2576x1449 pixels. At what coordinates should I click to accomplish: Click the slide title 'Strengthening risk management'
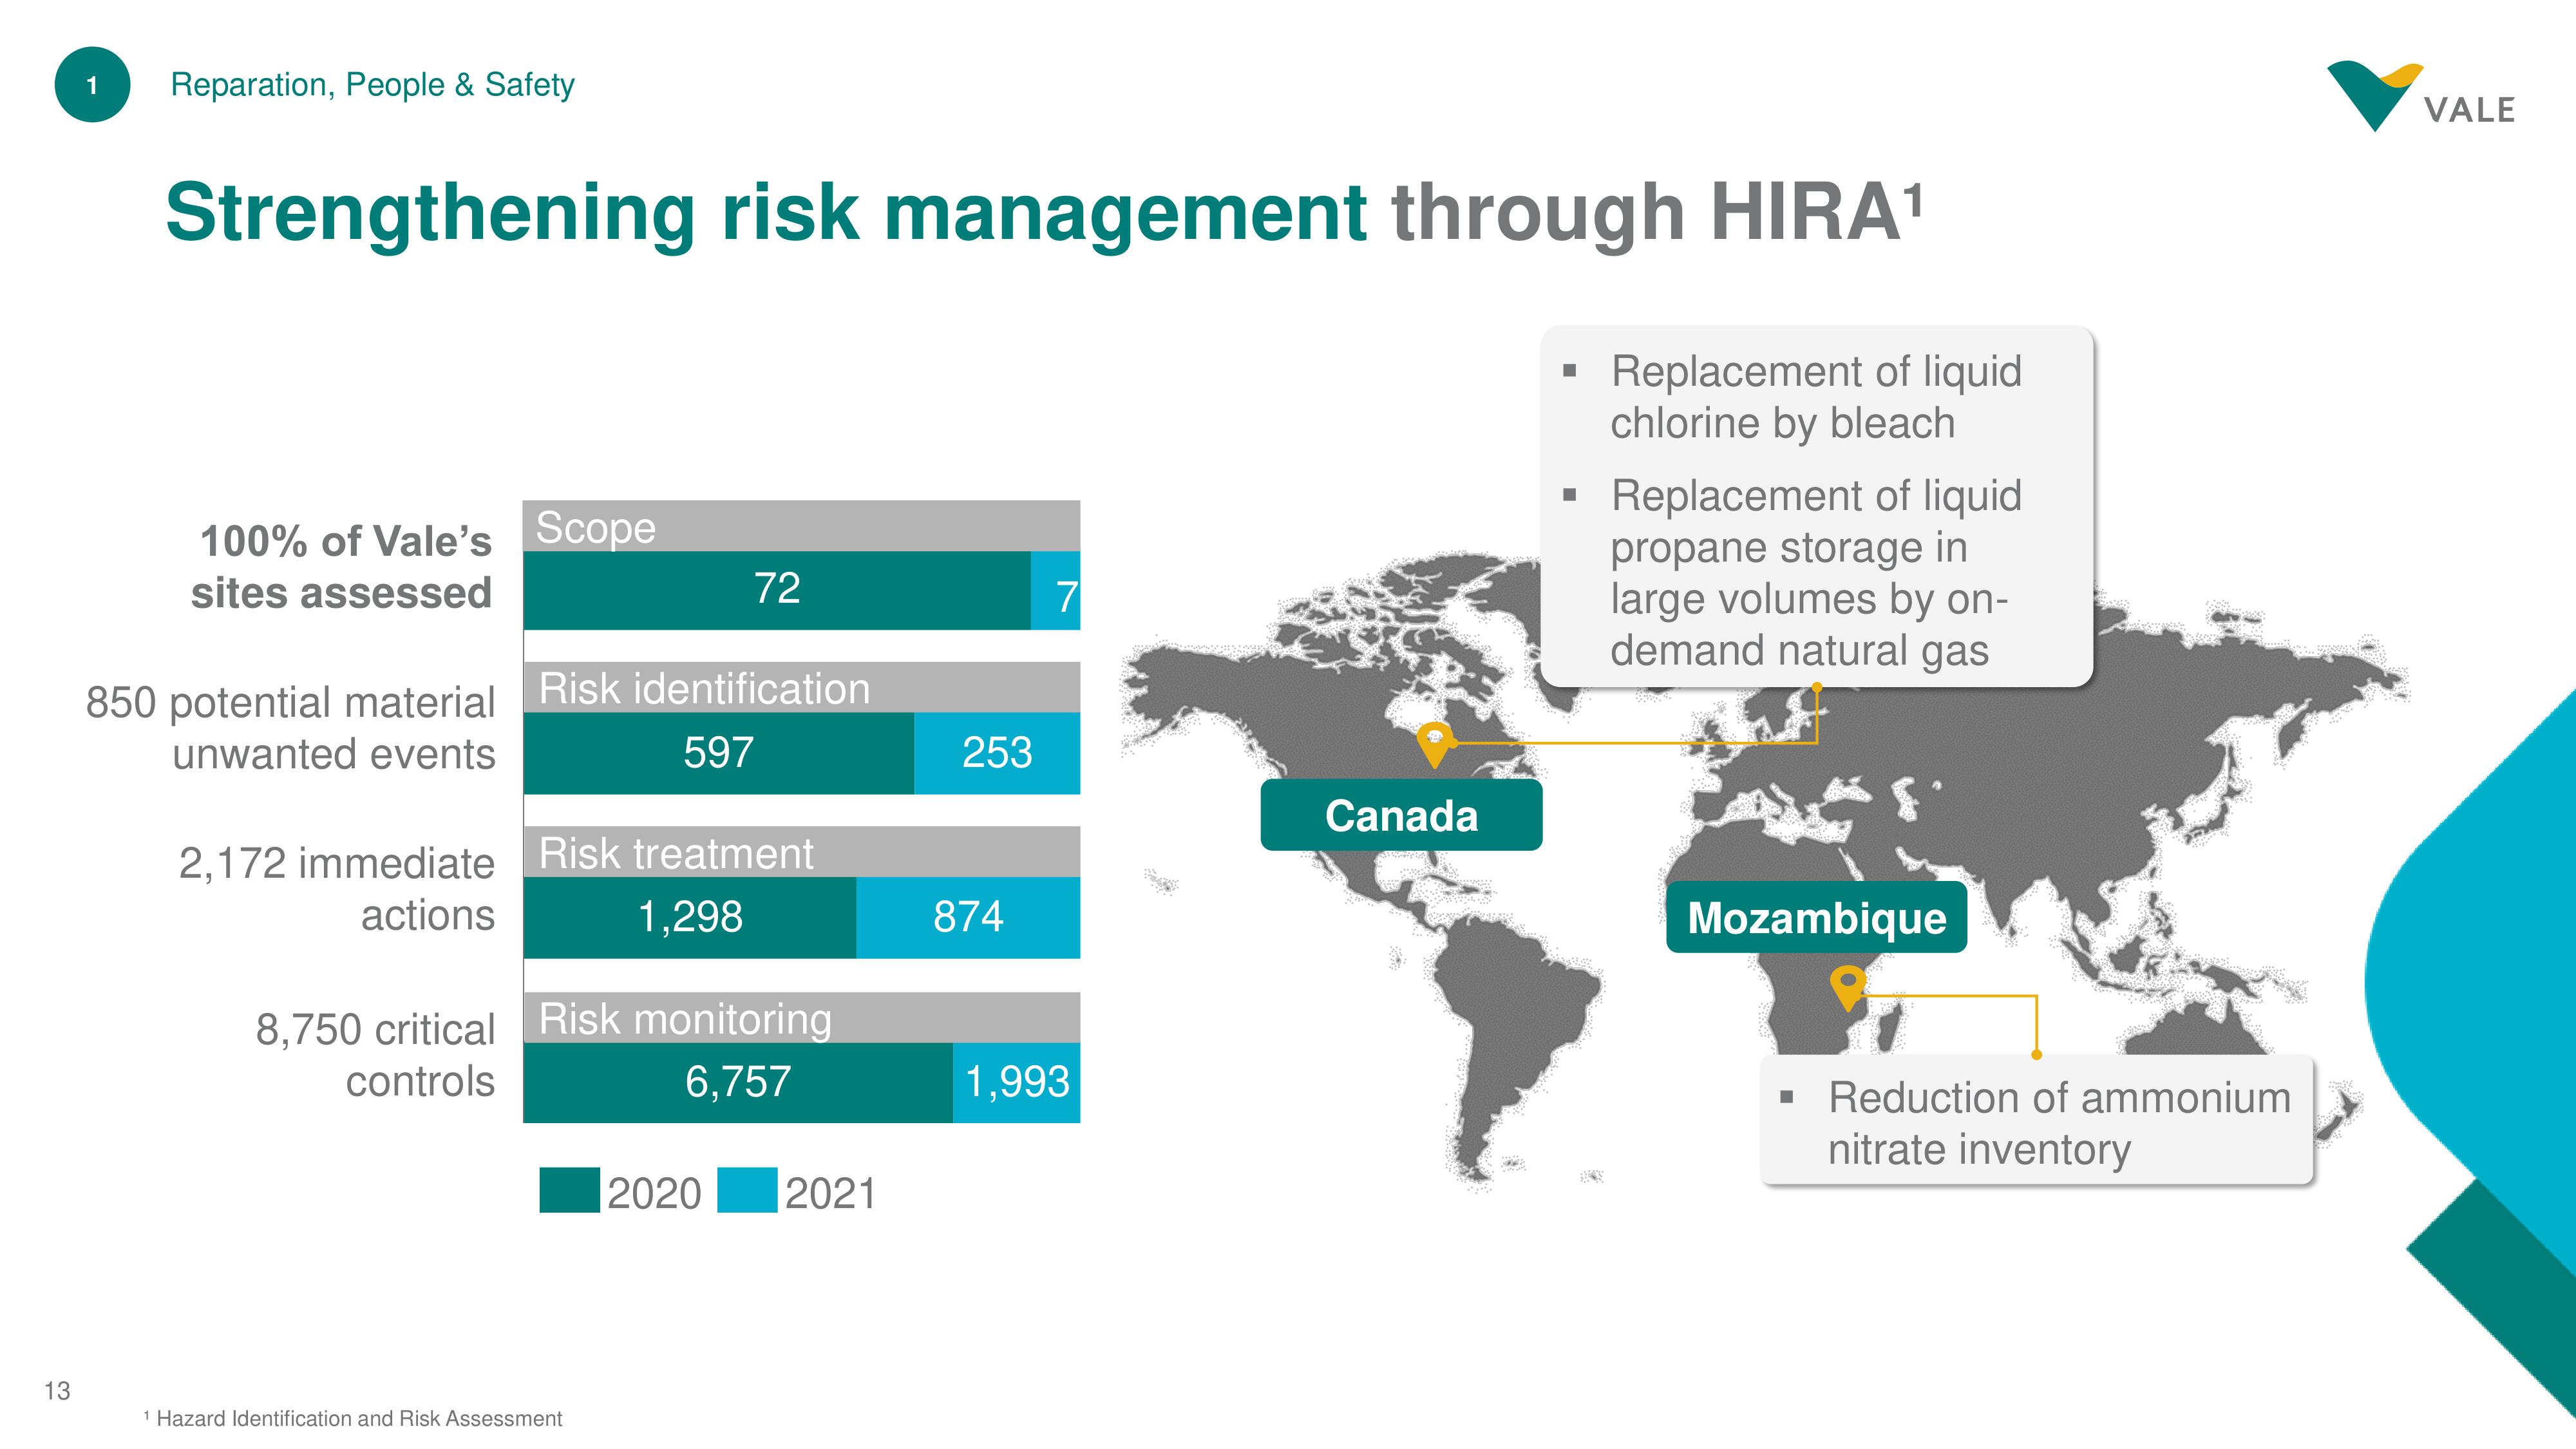coord(766,212)
